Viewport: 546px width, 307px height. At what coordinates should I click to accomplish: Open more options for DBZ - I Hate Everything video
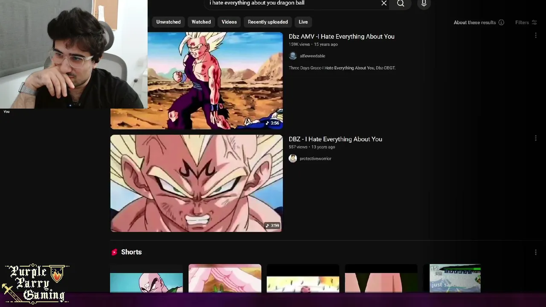(x=536, y=138)
